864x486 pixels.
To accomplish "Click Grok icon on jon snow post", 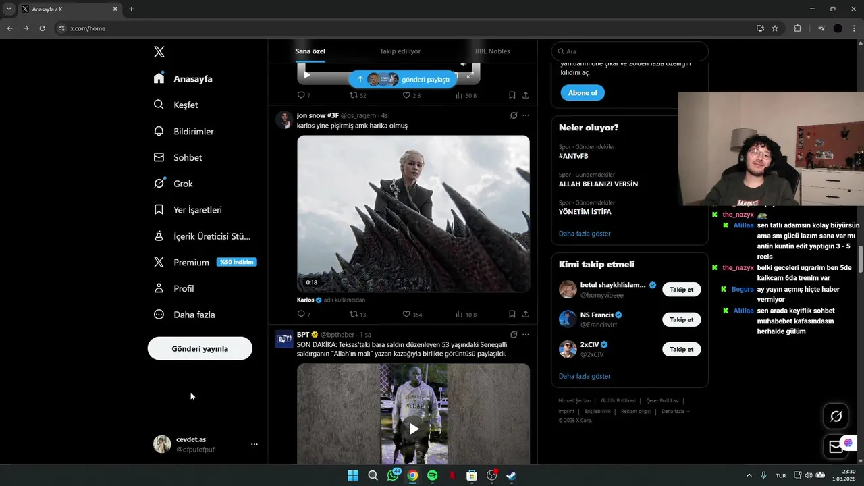I will point(514,115).
